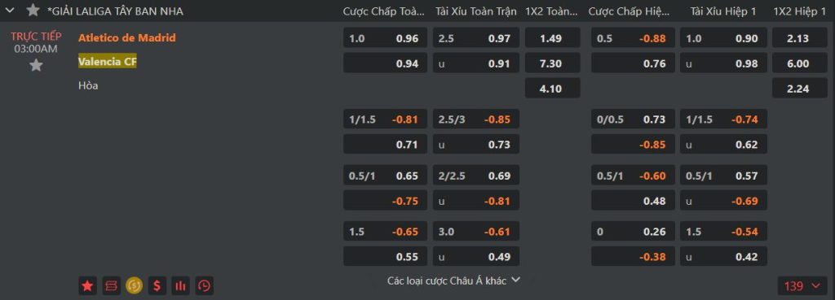Click the red dollar sign icon
Image resolution: width=835 pixels, height=300 pixels.
point(157,286)
